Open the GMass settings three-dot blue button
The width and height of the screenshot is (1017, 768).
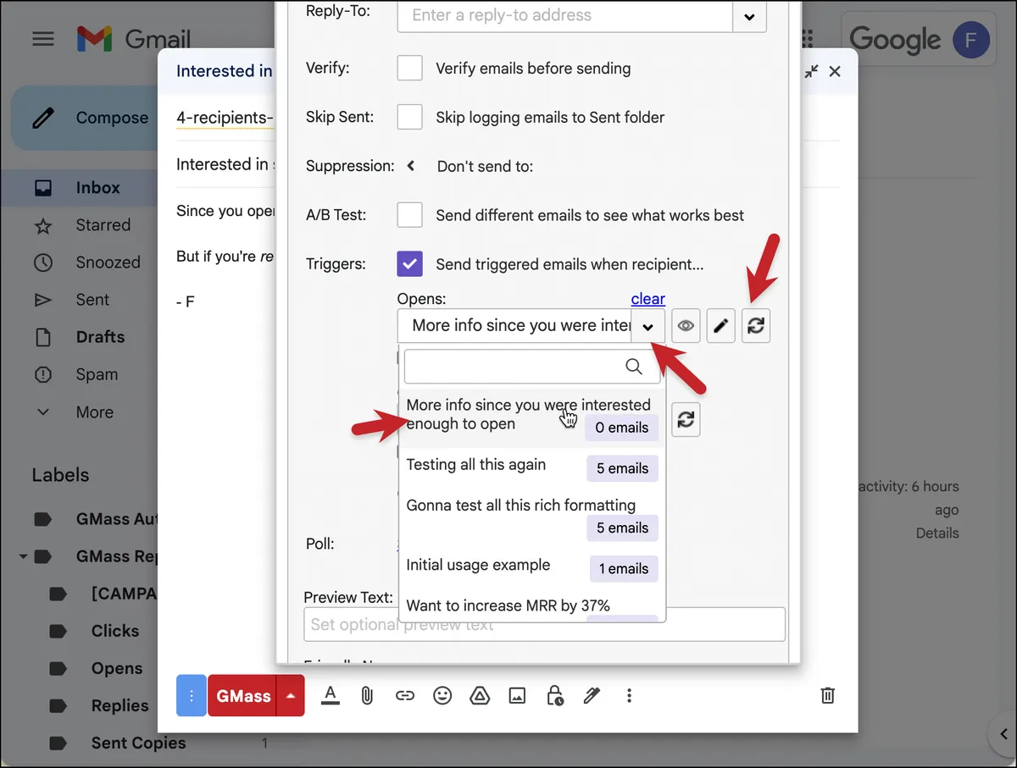(192, 696)
